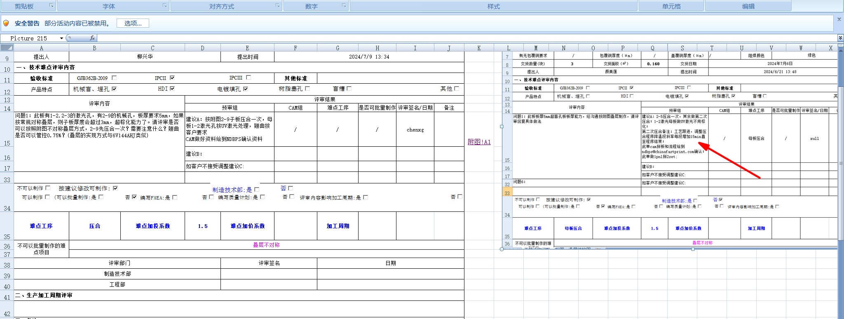This screenshot has height=319, width=844.
Task: Click the chenxg signature cell
Action: [415, 129]
